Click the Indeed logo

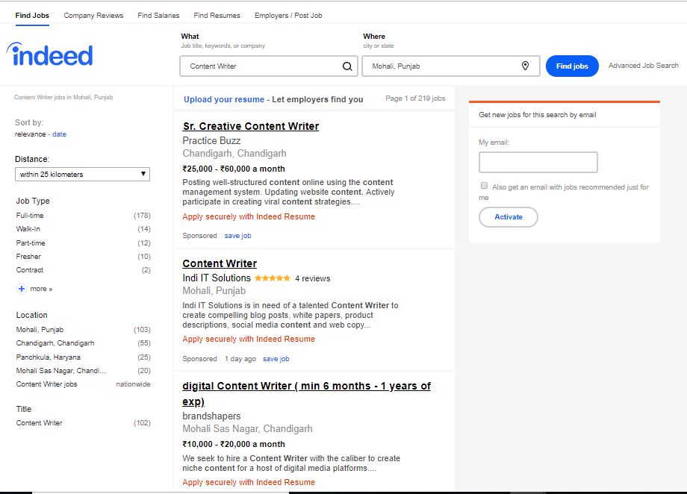[x=49, y=54]
